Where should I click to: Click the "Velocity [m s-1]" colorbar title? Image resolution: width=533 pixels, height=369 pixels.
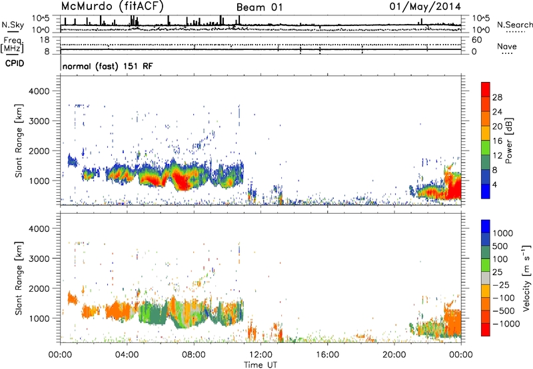coord(526,278)
